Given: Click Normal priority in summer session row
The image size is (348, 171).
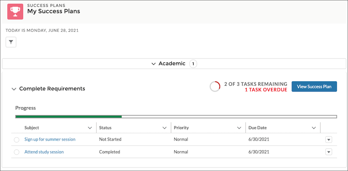Looking at the screenshot, I should coord(181,139).
